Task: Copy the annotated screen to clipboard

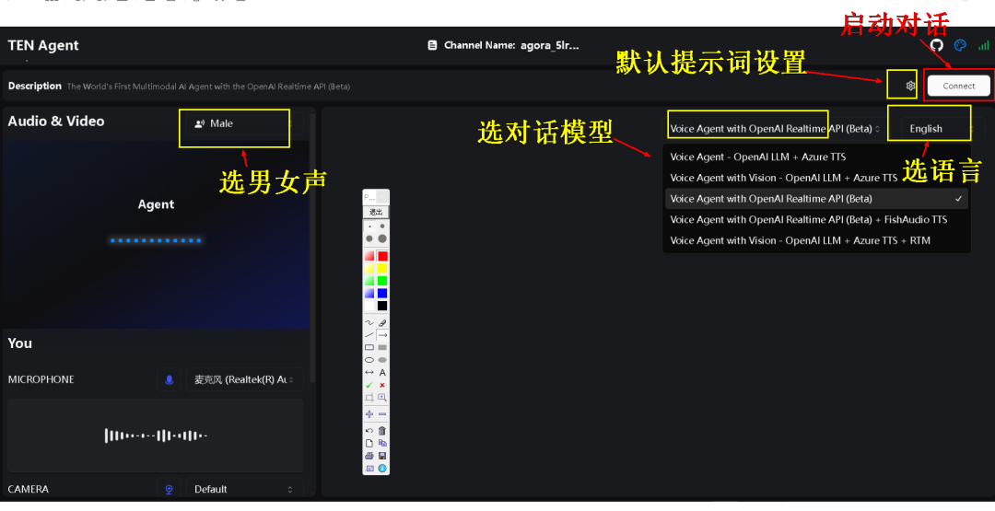Action: click(382, 443)
